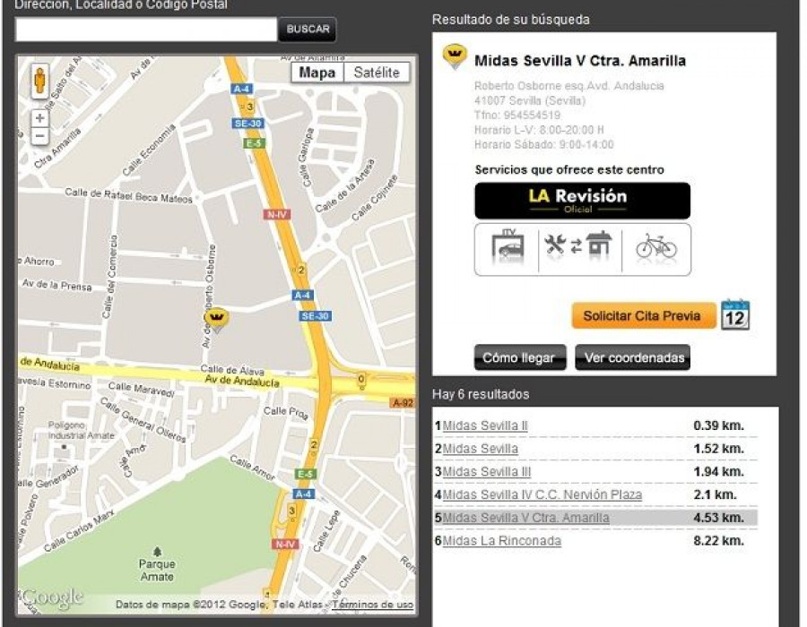
Task: Click the Parque Amate label on map
Action: [x=157, y=570]
